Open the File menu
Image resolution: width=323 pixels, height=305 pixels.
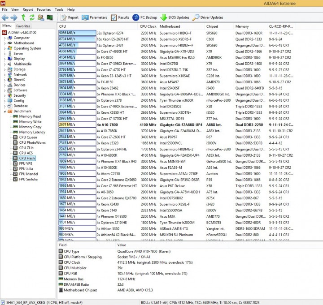click(4, 9)
